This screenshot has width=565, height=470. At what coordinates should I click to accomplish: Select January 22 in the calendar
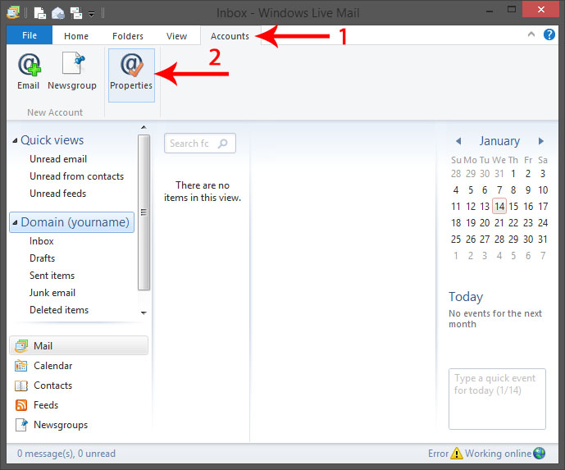tap(513, 223)
